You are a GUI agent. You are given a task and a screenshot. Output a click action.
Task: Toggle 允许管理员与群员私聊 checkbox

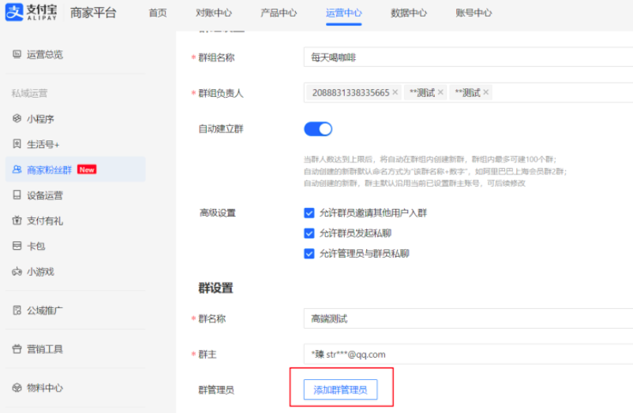pos(309,254)
